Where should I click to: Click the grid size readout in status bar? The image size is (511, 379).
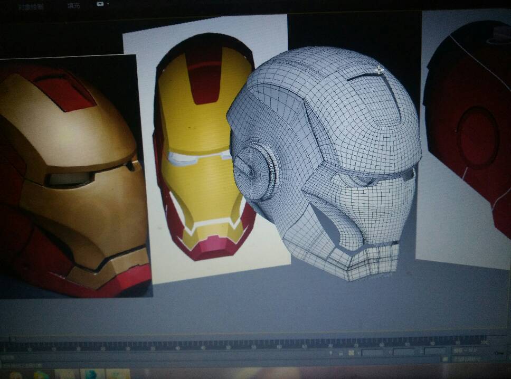465,351
